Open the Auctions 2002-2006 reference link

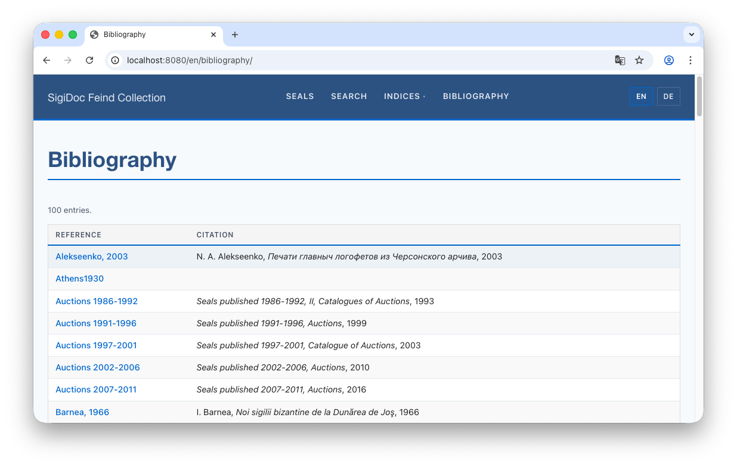pyautogui.click(x=98, y=367)
